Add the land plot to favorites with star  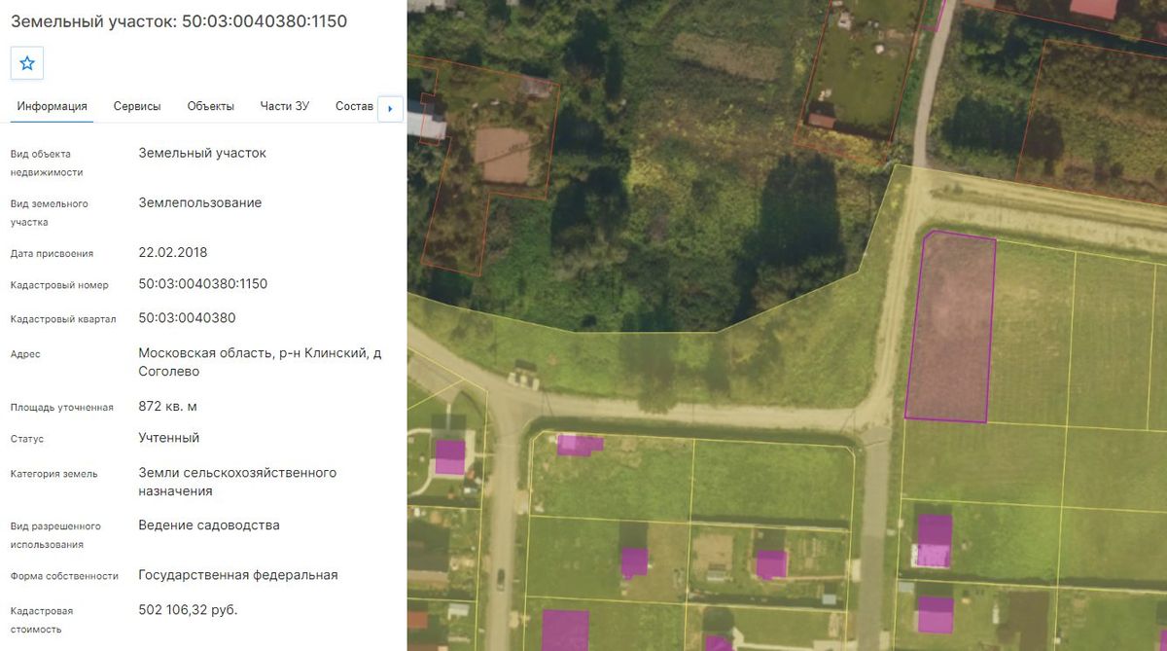27,63
